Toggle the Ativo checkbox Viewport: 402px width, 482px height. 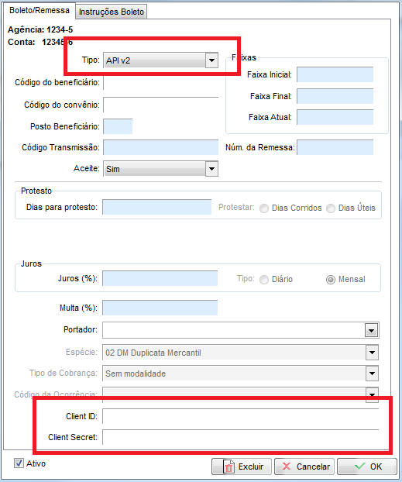[x=19, y=463]
